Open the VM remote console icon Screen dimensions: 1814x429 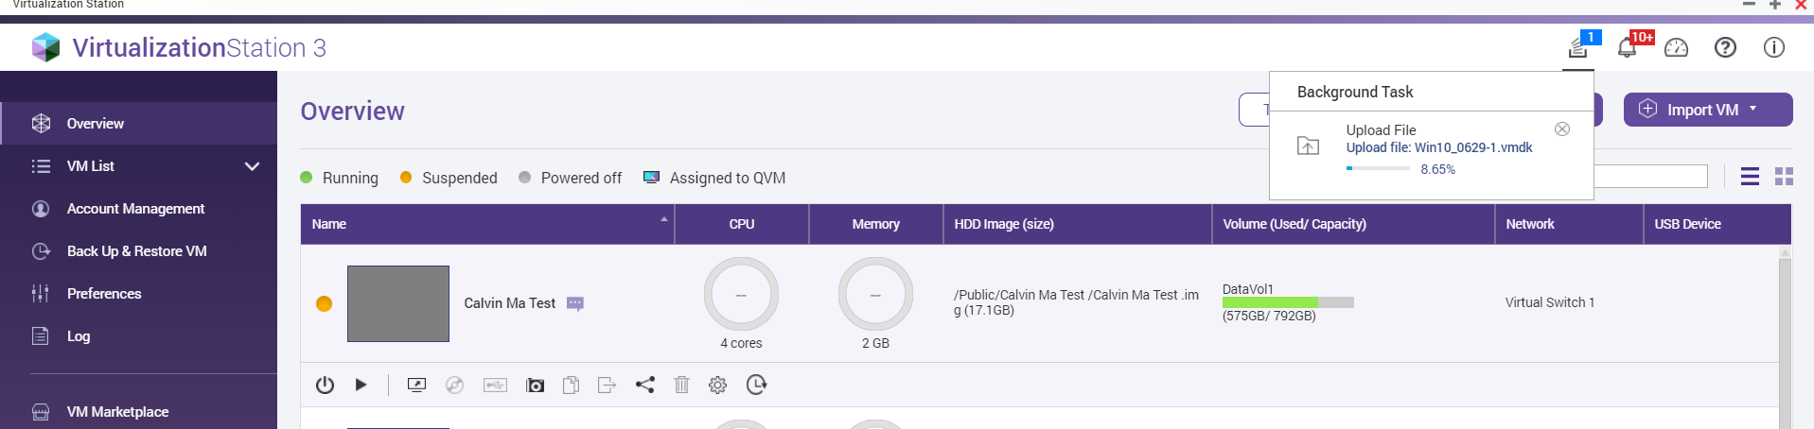(x=416, y=385)
